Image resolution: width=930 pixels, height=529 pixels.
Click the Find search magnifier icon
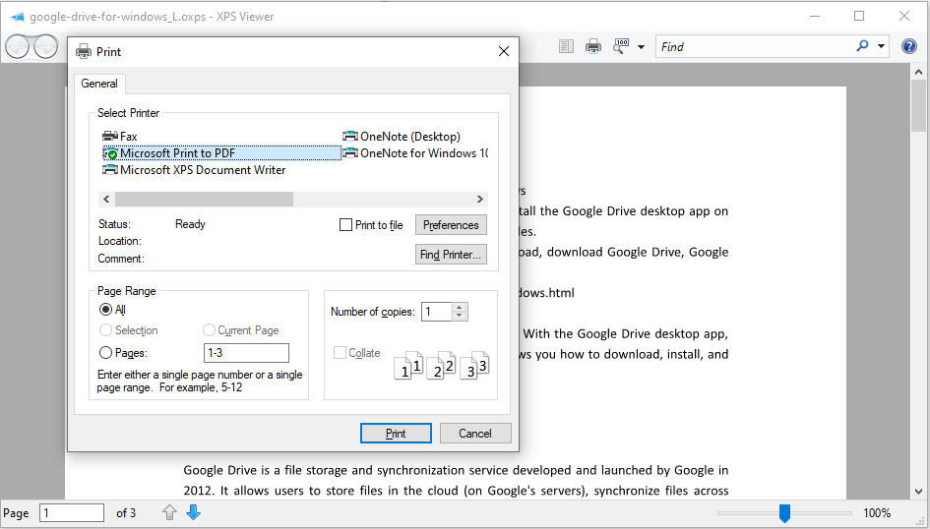point(862,46)
